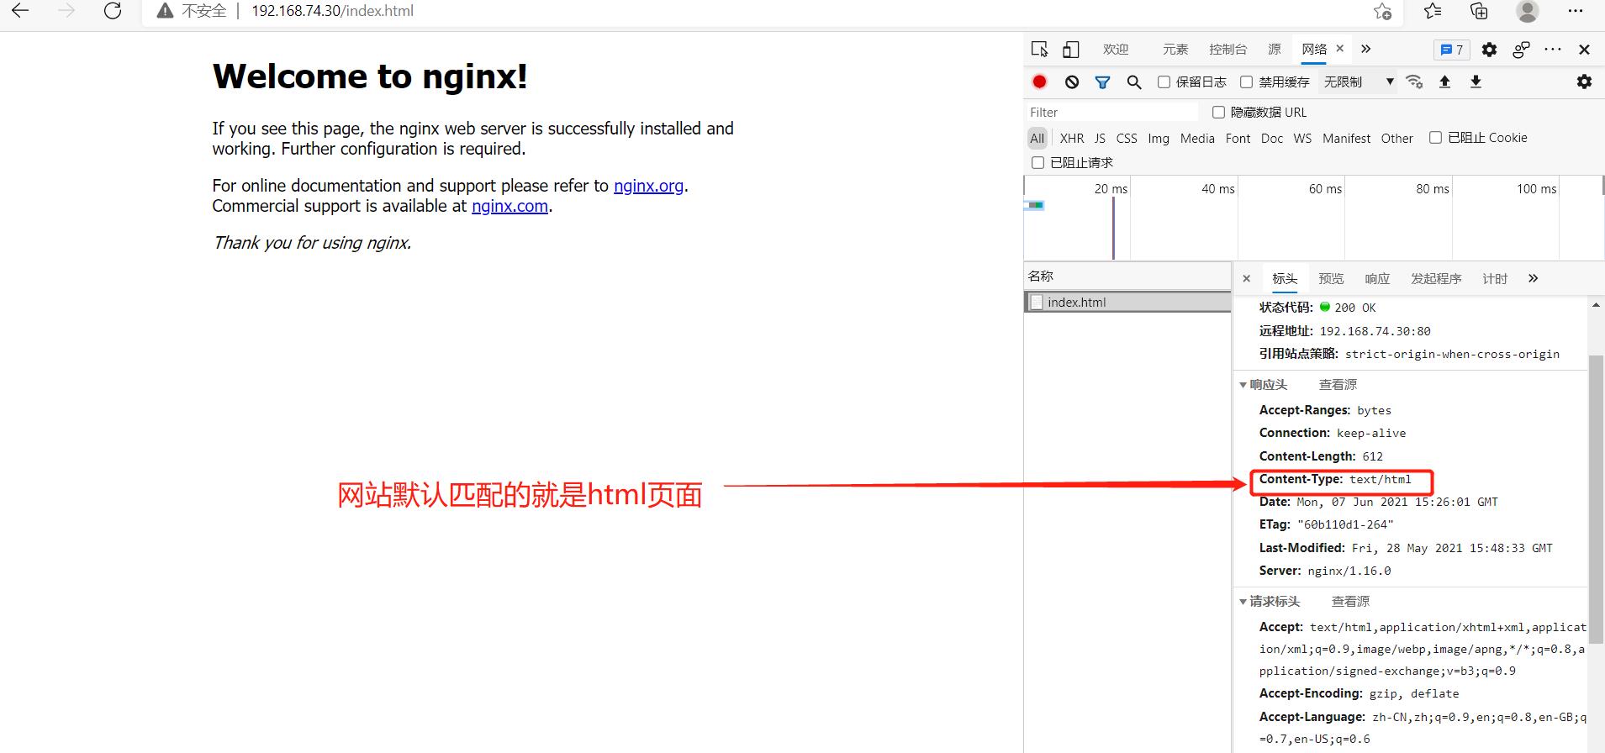Click the 名称 column header
Viewport: 1605px width, 753px height.
(x=1127, y=276)
